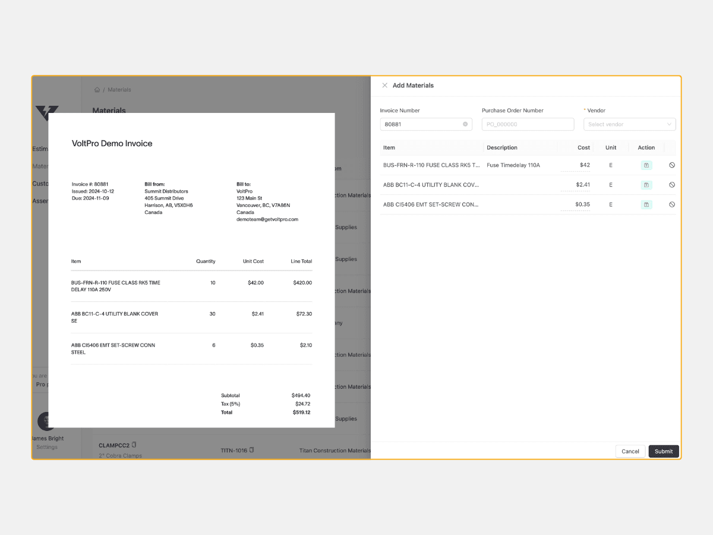Open the Select vendor dropdown
Screen dimensions: 713x535
[x=629, y=124]
